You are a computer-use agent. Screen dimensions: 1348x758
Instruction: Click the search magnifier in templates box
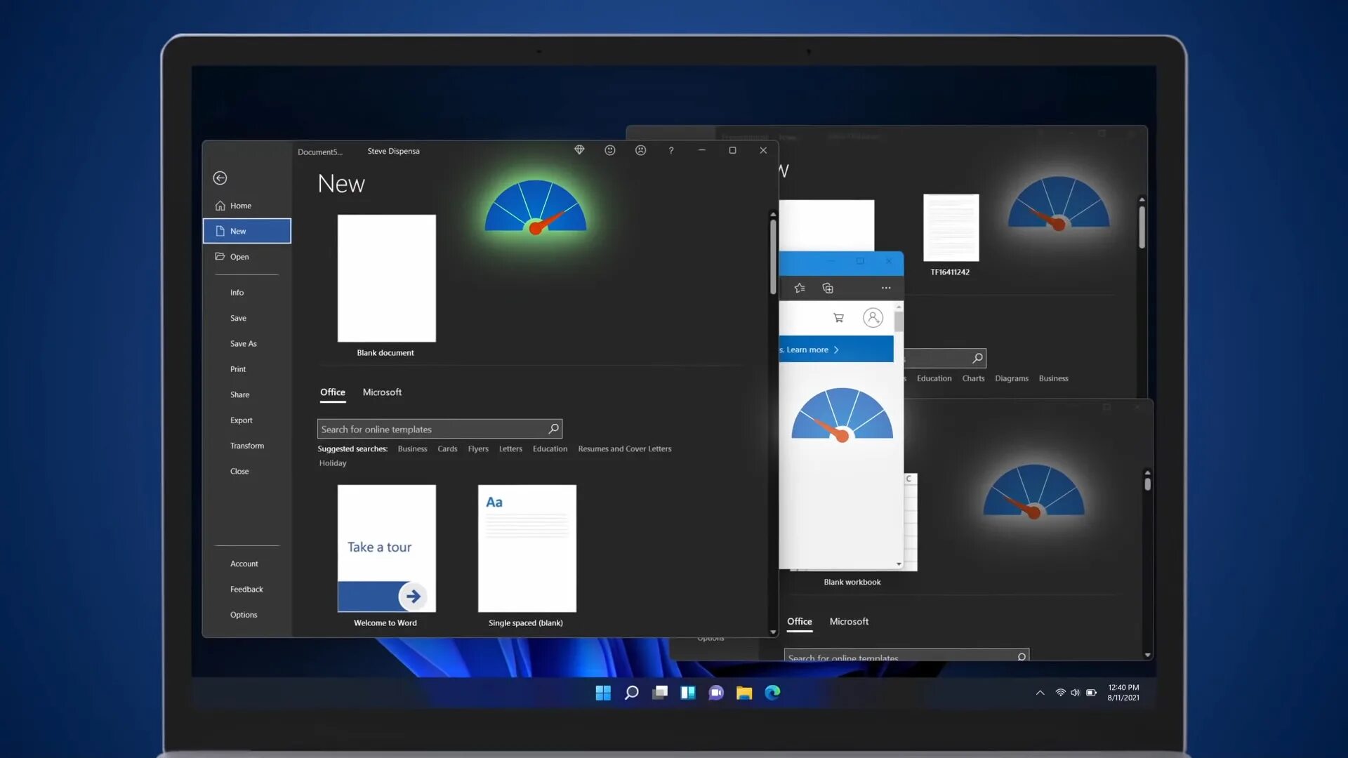553,429
